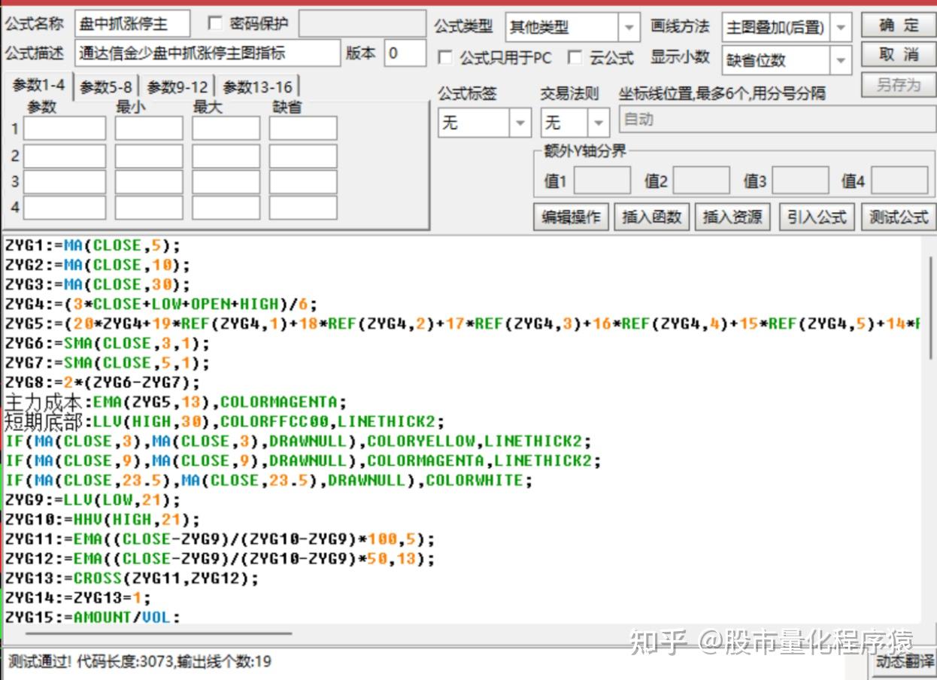Open the 公式标签 dropdown
This screenshot has width=937, height=680.
pyautogui.click(x=484, y=122)
